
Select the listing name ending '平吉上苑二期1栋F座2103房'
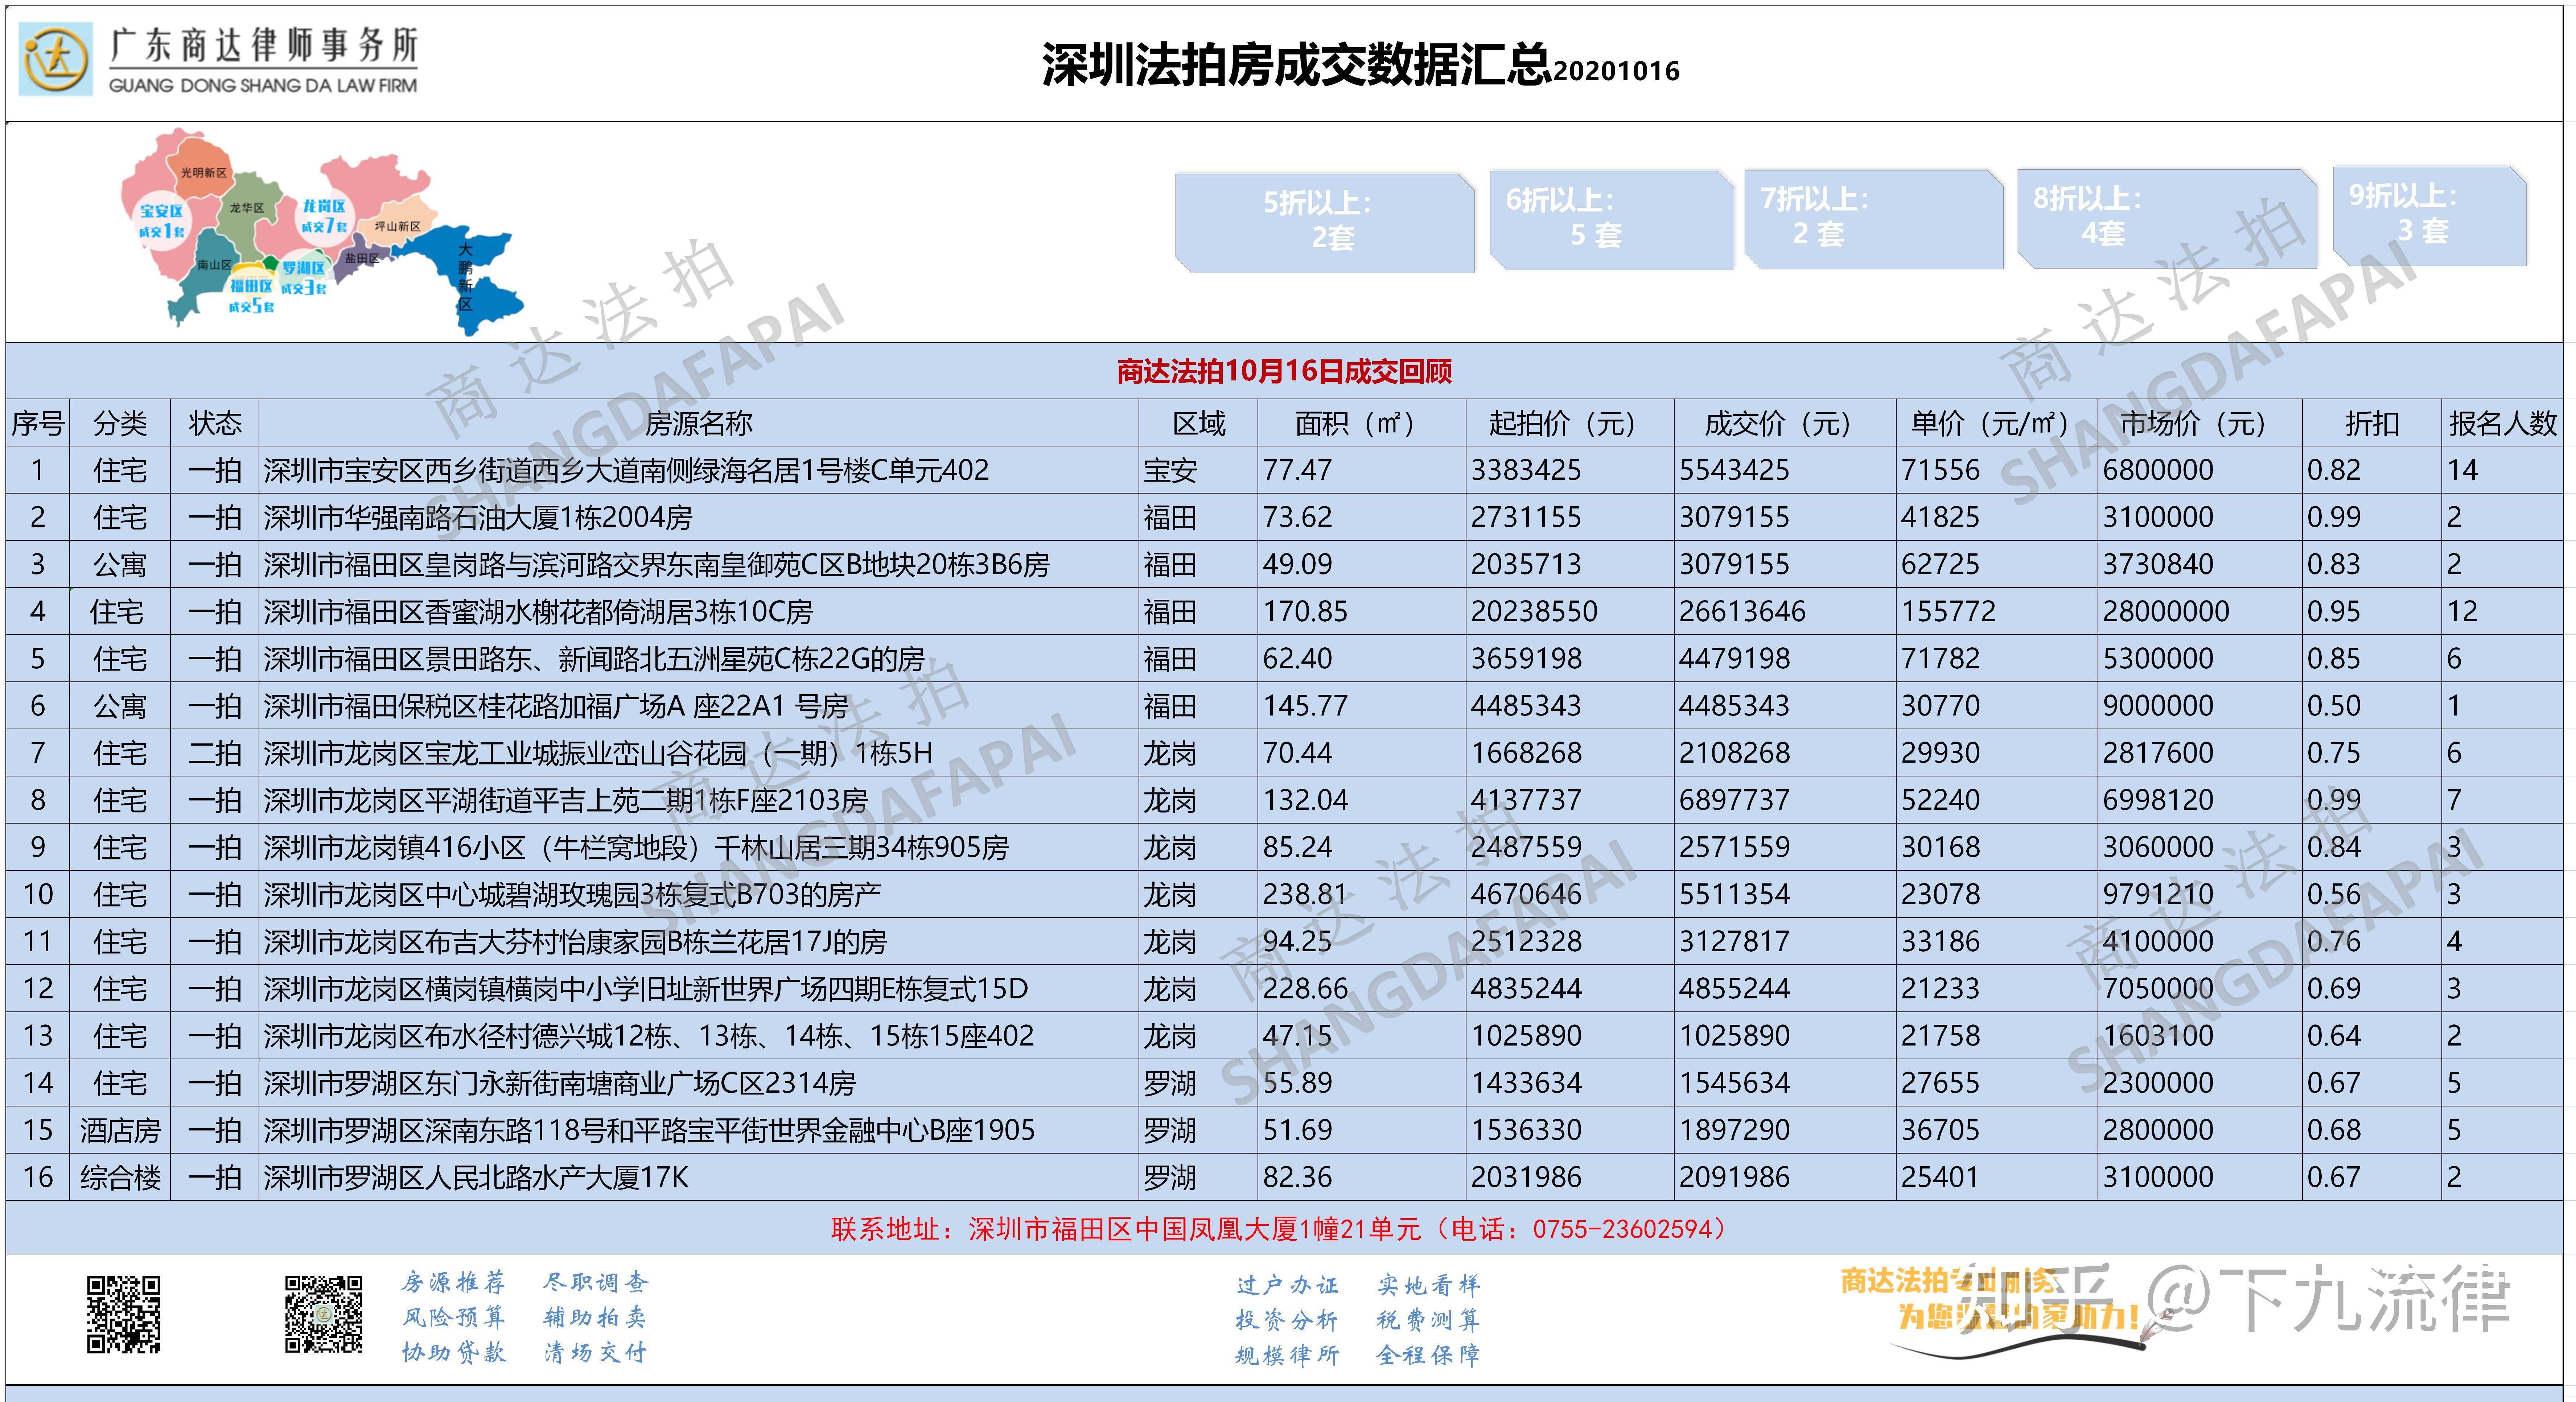click(x=566, y=800)
